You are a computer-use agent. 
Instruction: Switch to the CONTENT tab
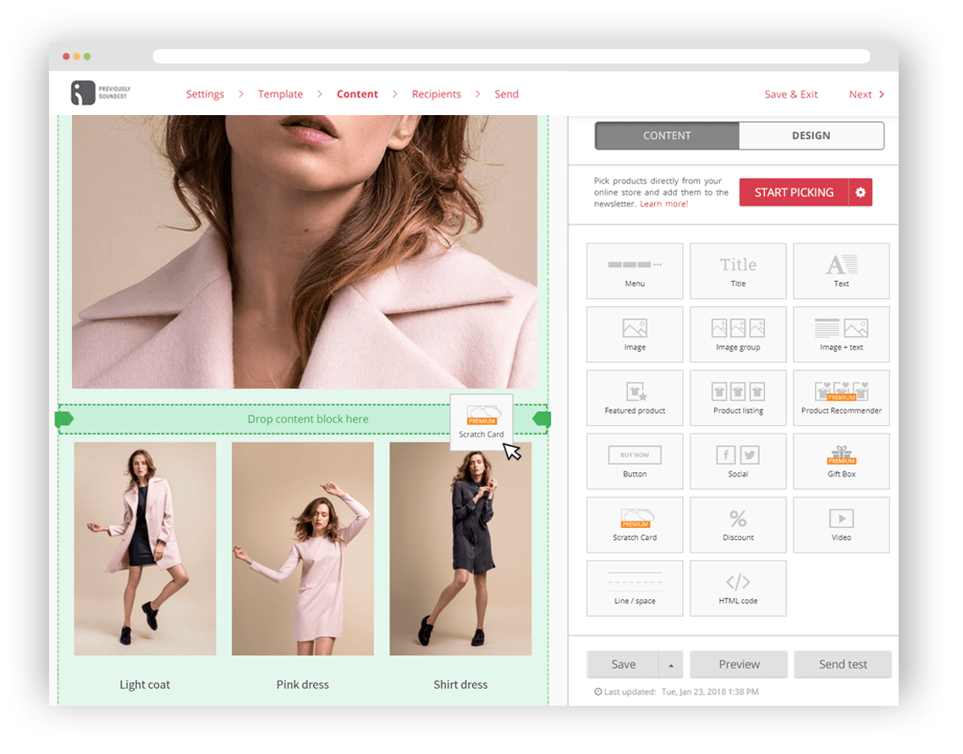pos(667,135)
